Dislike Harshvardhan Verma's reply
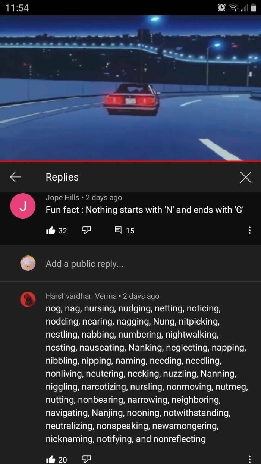The width and height of the screenshot is (261, 464). click(85, 460)
